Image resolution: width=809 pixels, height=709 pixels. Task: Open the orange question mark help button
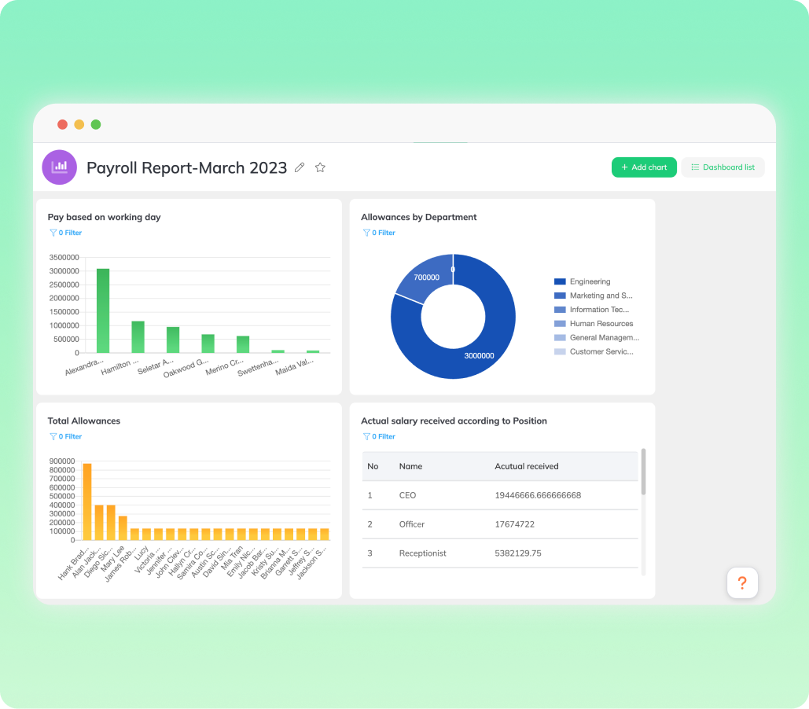tap(742, 583)
